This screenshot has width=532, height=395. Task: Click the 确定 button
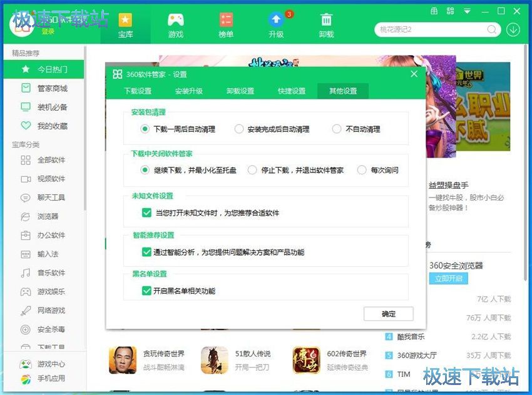(x=389, y=314)
